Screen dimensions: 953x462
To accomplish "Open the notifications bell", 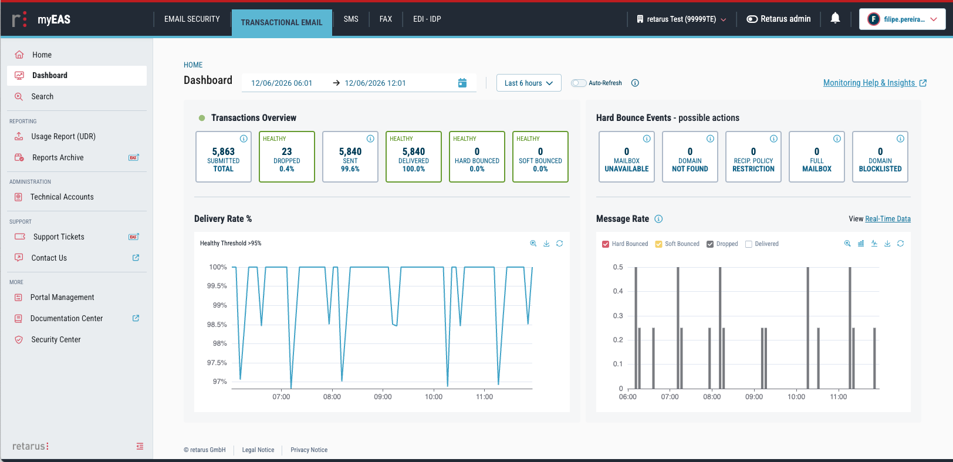I will point(835,18).
